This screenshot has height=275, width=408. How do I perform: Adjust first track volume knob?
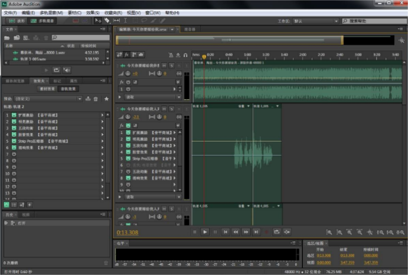128,74
